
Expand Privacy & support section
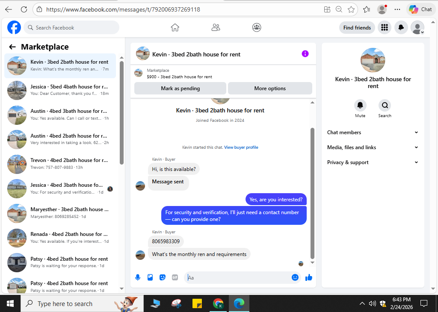point(373,162)
